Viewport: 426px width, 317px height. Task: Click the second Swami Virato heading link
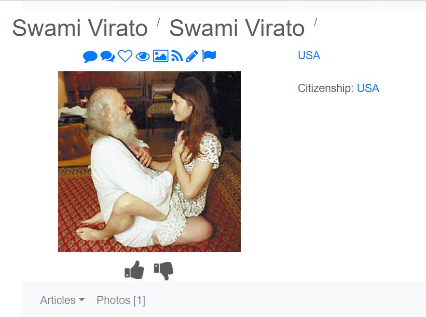click(x=237, y=28)
